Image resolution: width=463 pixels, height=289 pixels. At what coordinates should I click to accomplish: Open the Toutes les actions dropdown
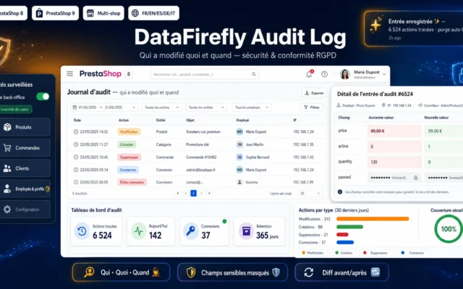[x=161, y=108]
